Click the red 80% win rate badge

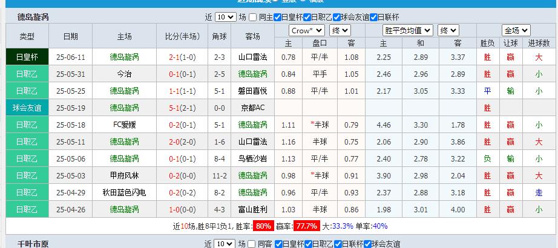(263, 227)
